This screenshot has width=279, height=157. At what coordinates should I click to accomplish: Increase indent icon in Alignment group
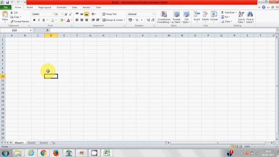[98, 20]
